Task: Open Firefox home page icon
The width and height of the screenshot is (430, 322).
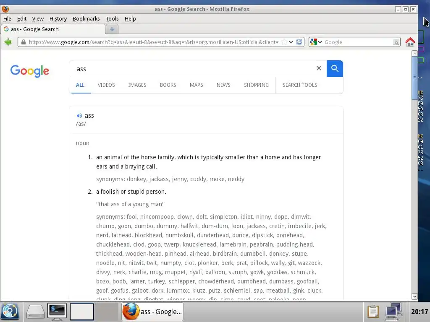Action: (x=410, y=42)
